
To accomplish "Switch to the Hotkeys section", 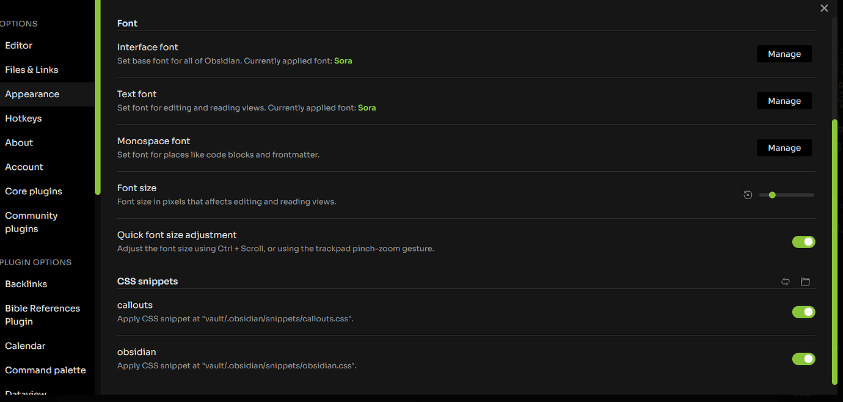I will click(23, 118).
